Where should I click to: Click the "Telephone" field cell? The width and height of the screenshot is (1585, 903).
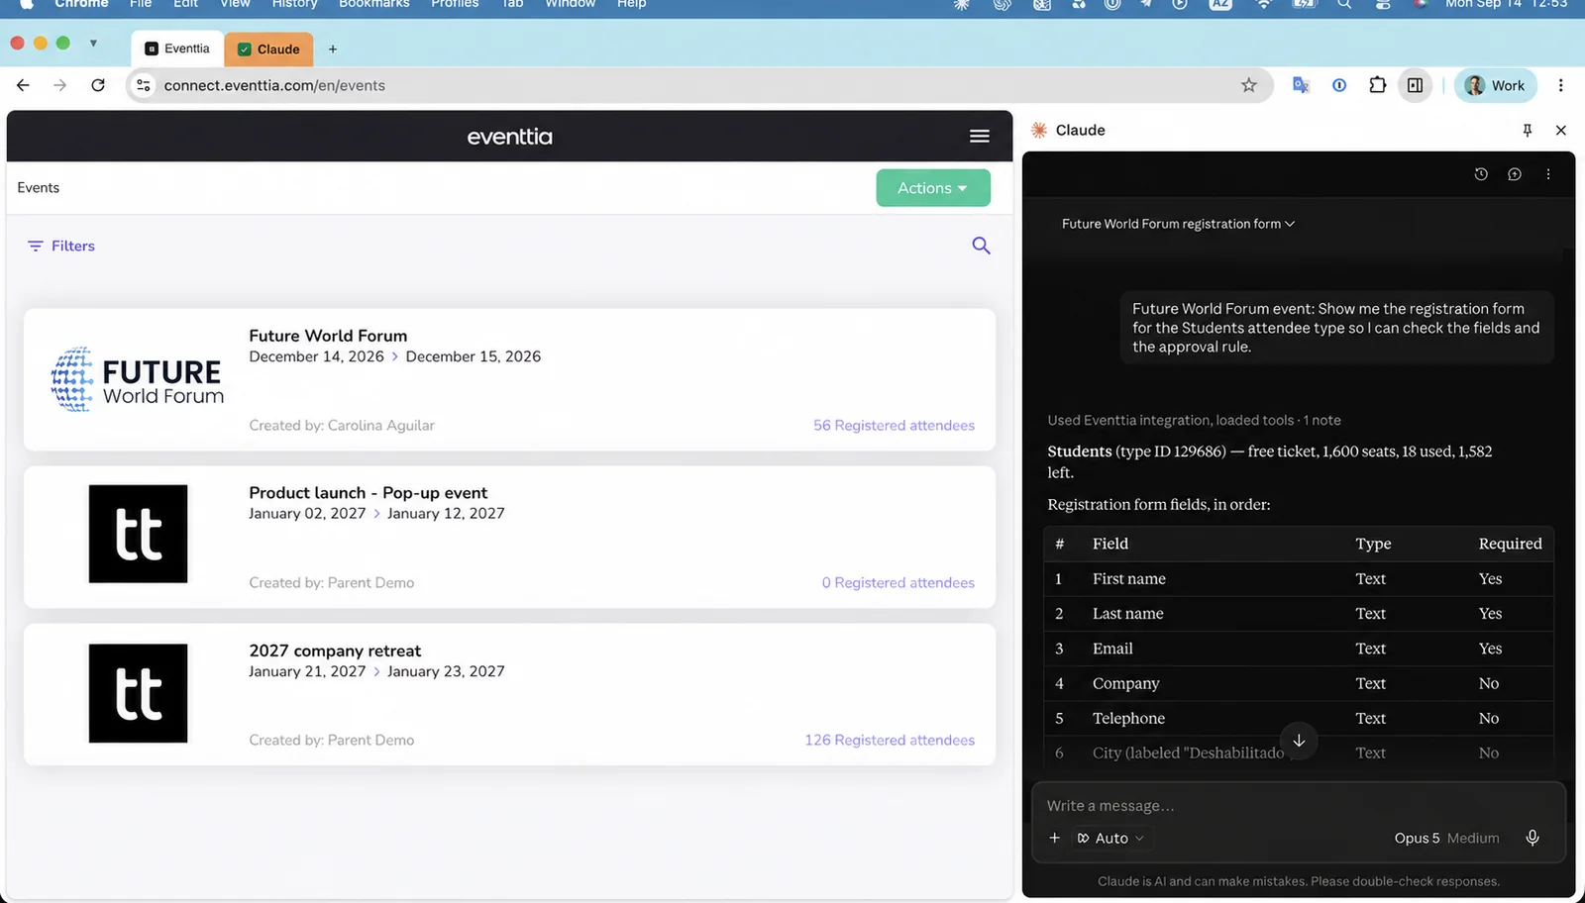click(x=1128, y=718)
